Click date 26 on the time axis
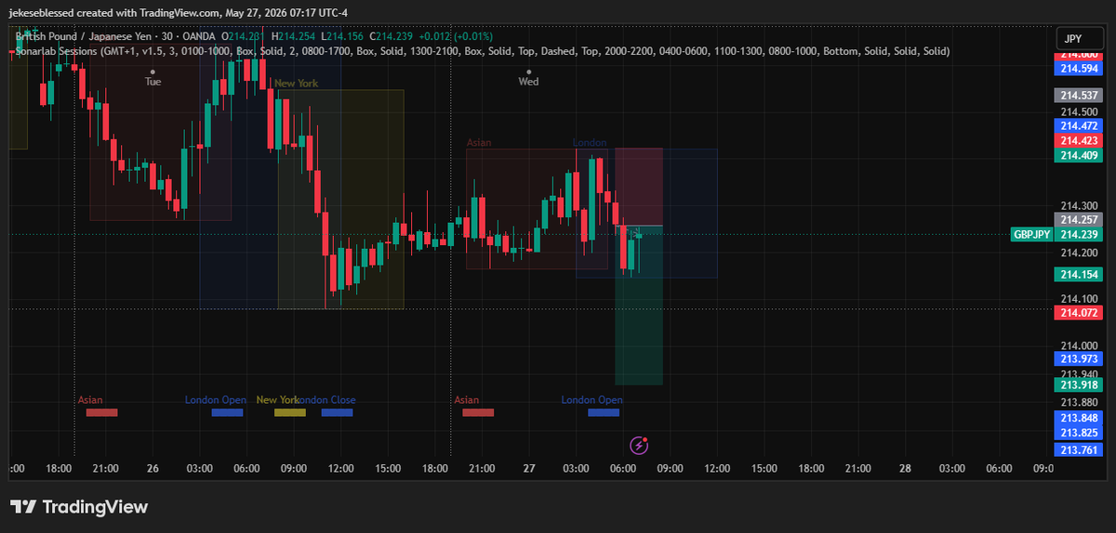 [153, 469]
